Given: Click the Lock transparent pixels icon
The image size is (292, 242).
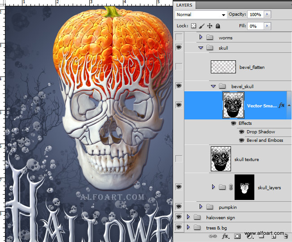Looking at the screenshot, I should [x=194, y=26].
